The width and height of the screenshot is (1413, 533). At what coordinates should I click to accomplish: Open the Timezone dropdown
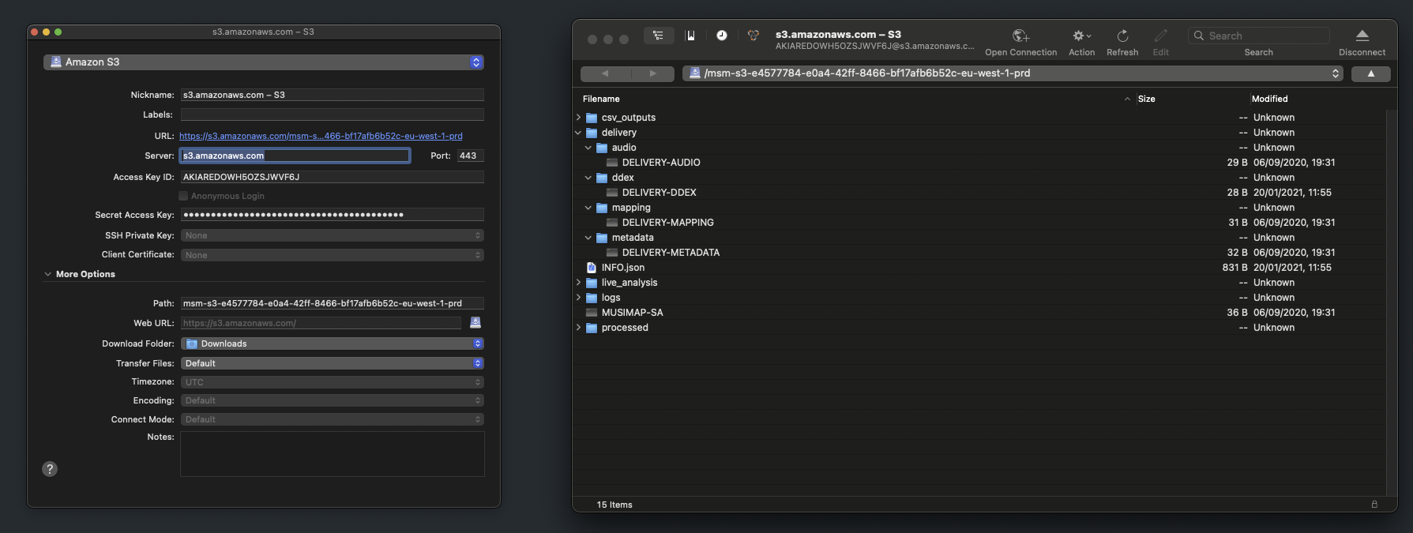[333, 382]
